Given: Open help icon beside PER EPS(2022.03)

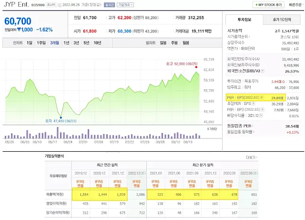Looking at the screenshot, I should [262, 97].
